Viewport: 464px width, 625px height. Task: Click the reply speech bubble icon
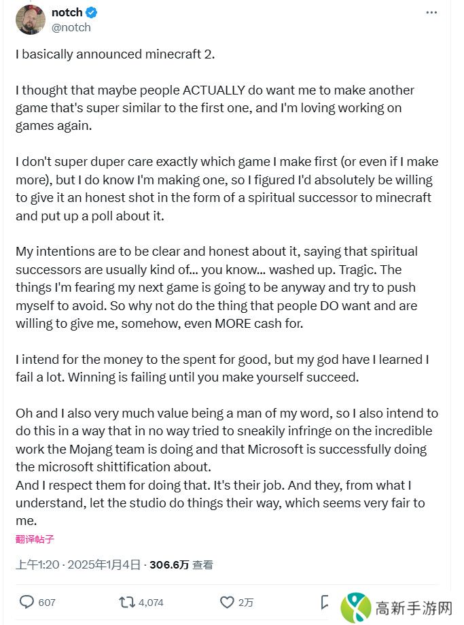click(27, 602)
